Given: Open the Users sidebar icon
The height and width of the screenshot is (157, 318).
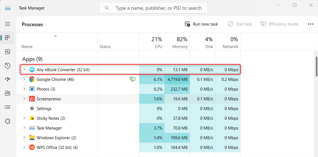Looking at the screenshot, I should point(7,93).
